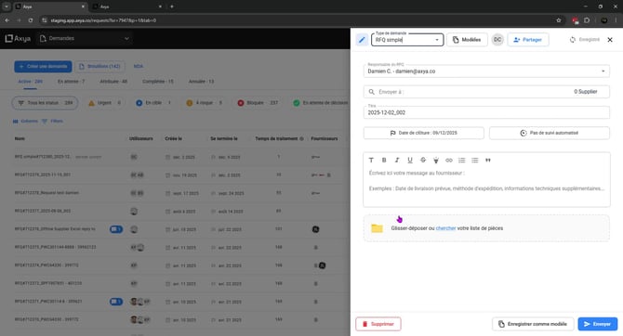Switch to the En attente tab
This screenshot has width=623, height=336.
pyautogui.click(x=71, y=82)
